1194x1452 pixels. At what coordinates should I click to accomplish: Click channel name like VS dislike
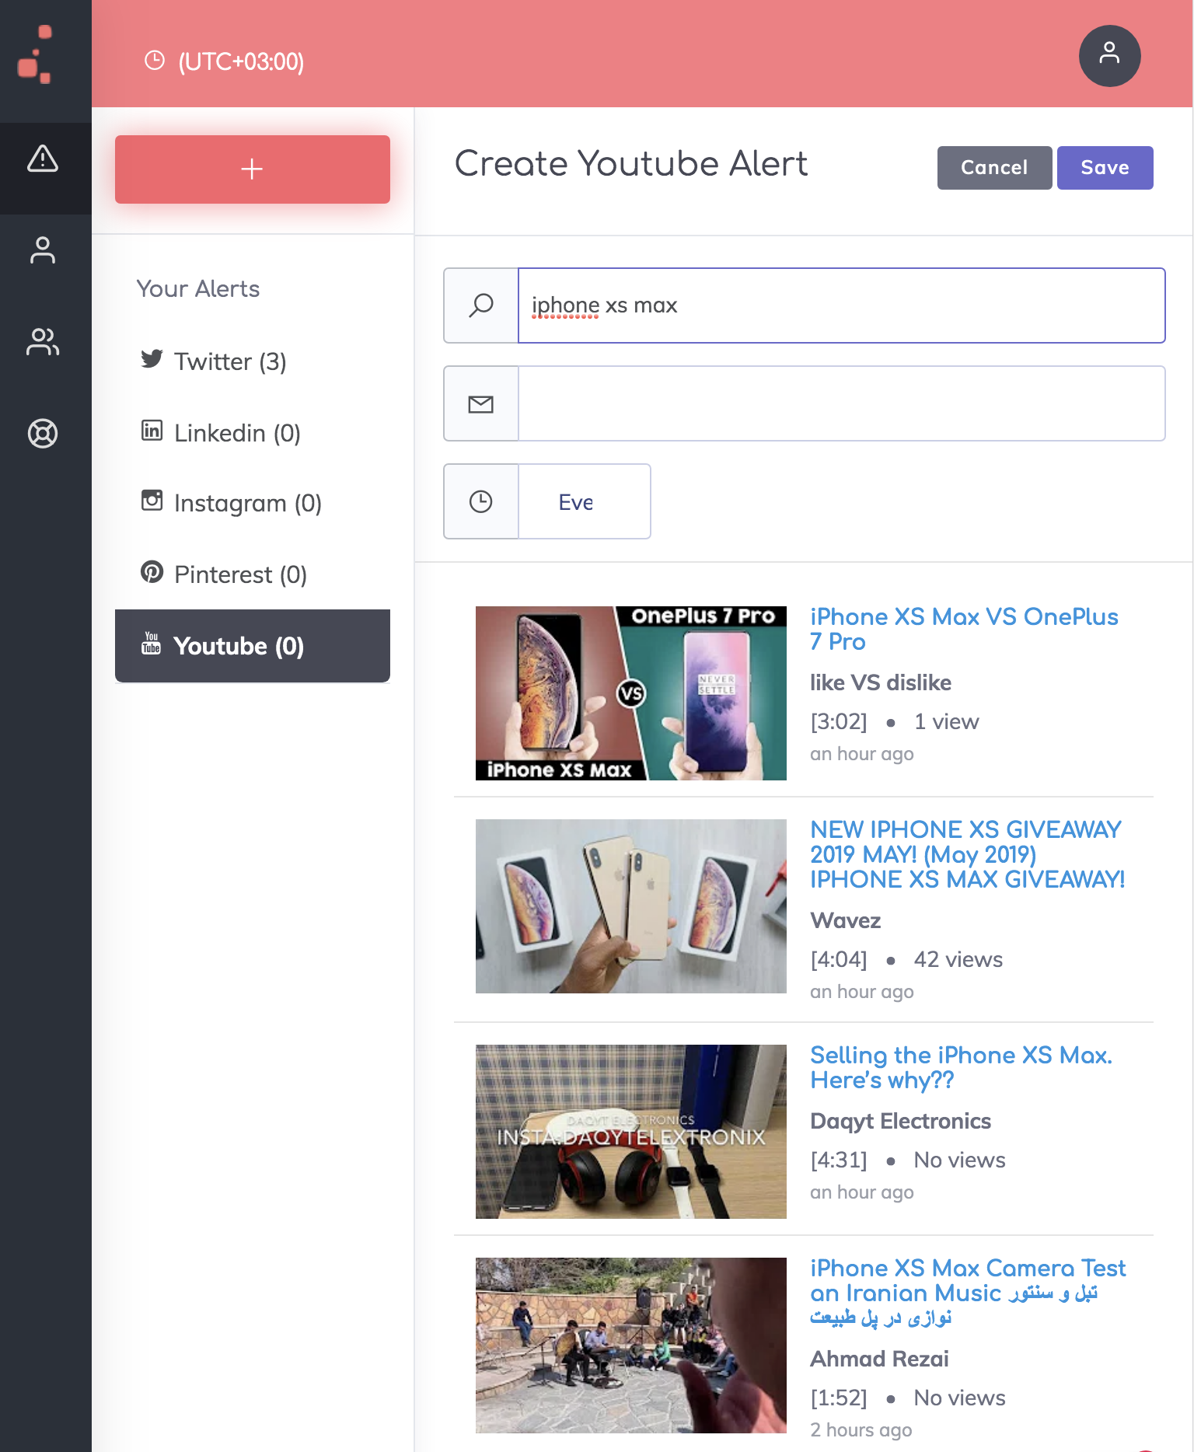[881, 682]
